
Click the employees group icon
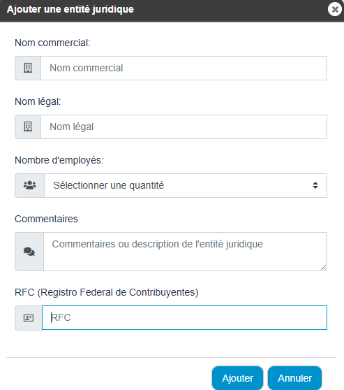[29, 185]
